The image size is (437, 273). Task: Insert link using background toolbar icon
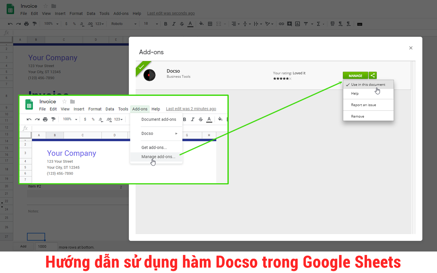[281, 24]
